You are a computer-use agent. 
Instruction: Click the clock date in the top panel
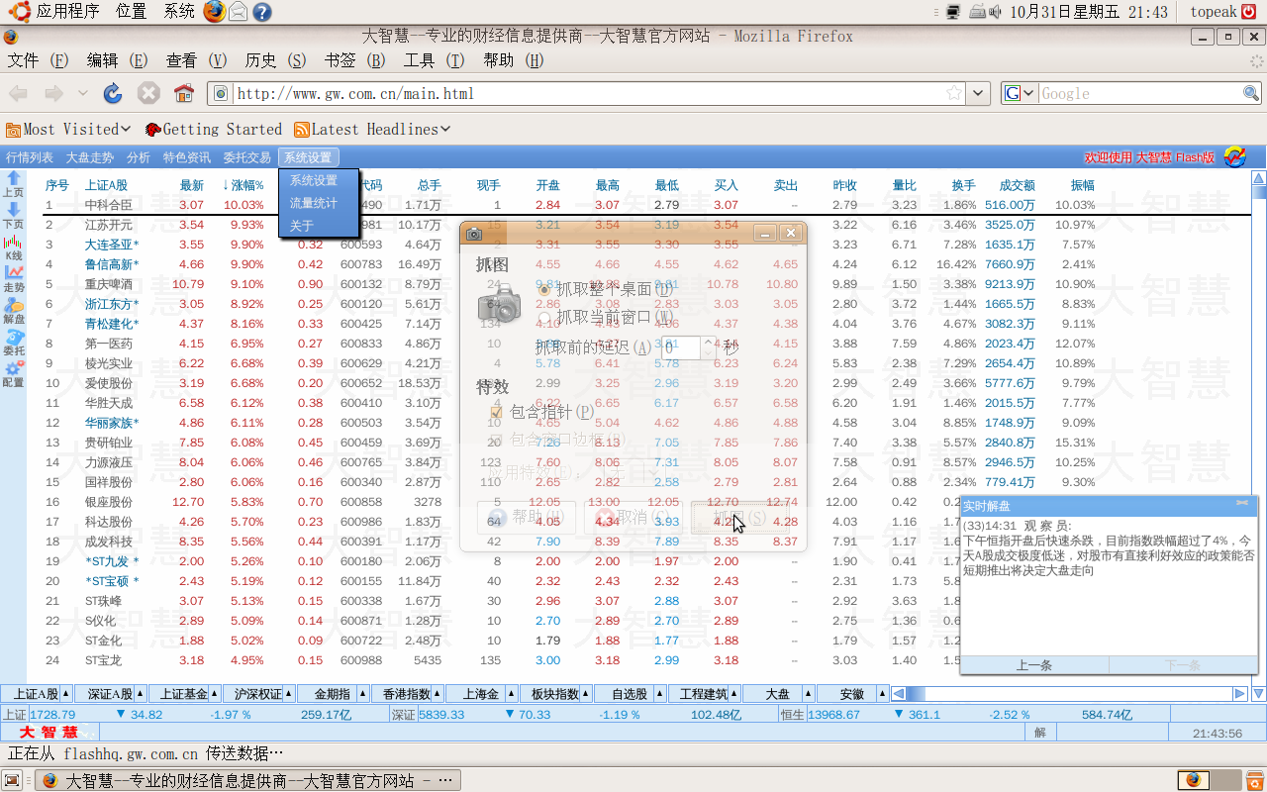point(1089,12)
